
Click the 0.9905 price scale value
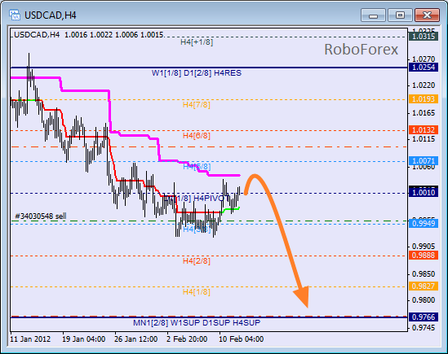tap(424, 247)
